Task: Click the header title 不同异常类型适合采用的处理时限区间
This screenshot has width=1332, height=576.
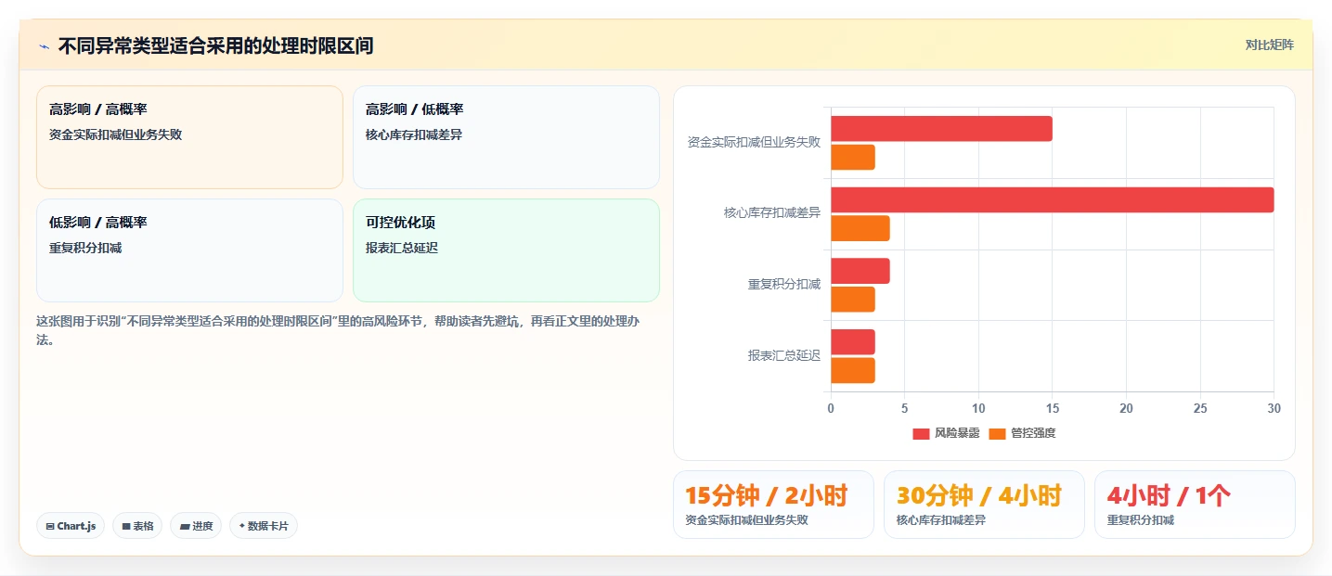Action: 215,45
